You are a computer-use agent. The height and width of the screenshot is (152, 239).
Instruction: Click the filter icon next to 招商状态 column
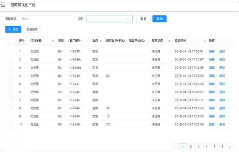click(x=169, y=41)
